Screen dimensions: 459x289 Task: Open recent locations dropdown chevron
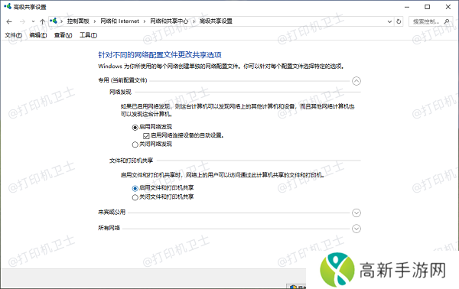33,21
